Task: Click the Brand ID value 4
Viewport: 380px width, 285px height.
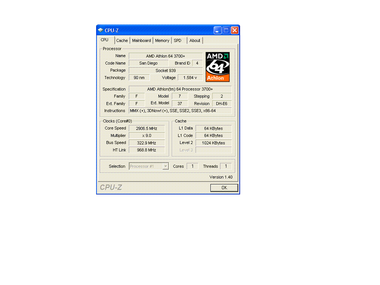Action: [x=197, y=63]
